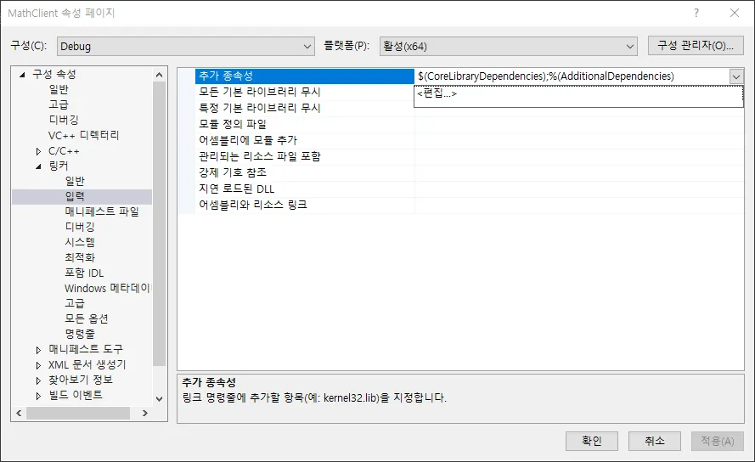Expand the 매니페스트 도구 node

[38, 350]
